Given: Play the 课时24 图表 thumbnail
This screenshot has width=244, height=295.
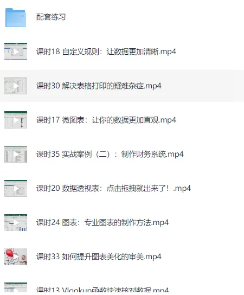Looking at the screenshot, I should (16, 223).
